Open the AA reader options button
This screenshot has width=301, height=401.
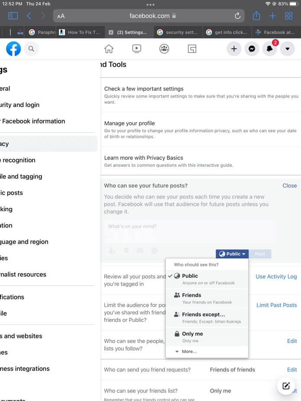pos(61,16)
